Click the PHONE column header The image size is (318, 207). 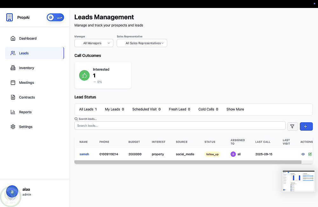(x=104, y=142)
